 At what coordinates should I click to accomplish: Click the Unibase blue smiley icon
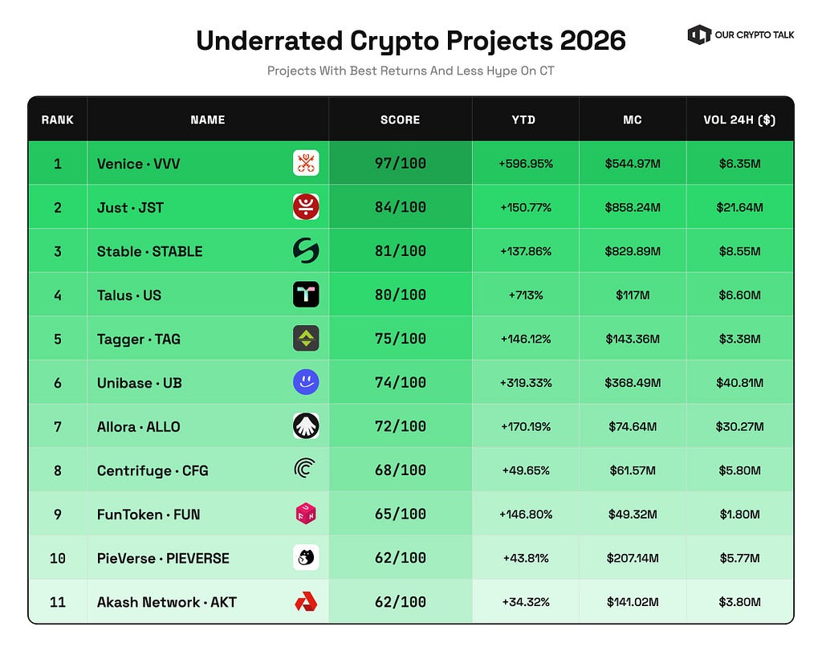[x=306, y=382]
